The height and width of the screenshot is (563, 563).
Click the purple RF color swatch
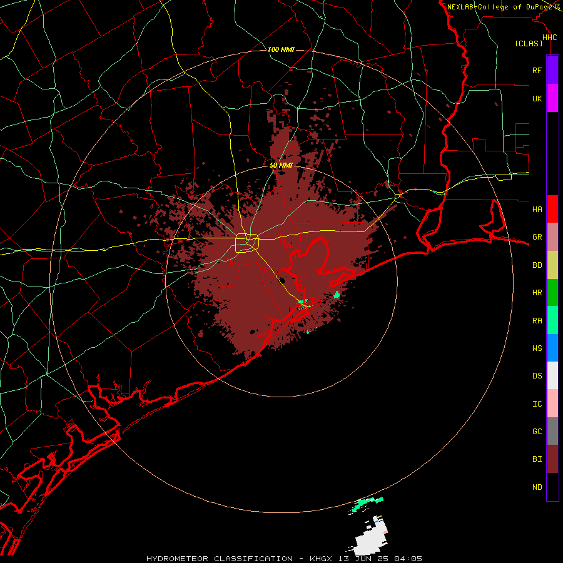pos(552,70)
